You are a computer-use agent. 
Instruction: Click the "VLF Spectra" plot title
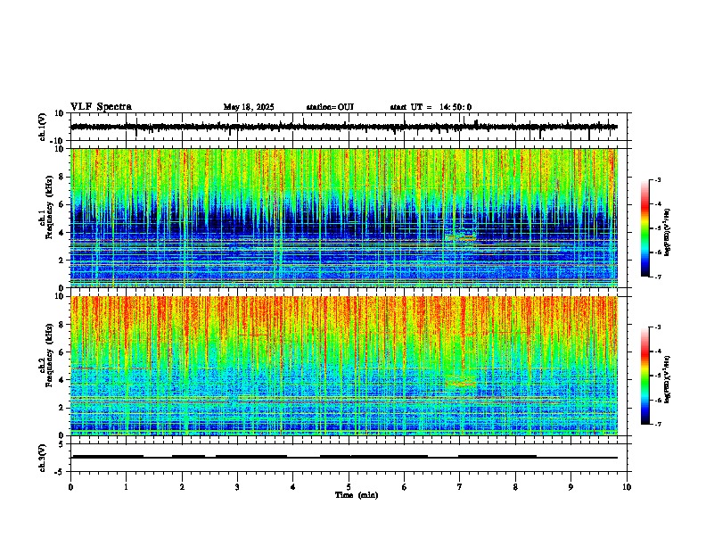[101, 107]
